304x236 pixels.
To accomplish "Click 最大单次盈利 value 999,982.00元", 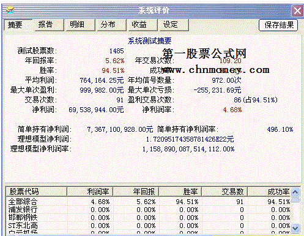I will pyautogui.click(x=102, y=90).
